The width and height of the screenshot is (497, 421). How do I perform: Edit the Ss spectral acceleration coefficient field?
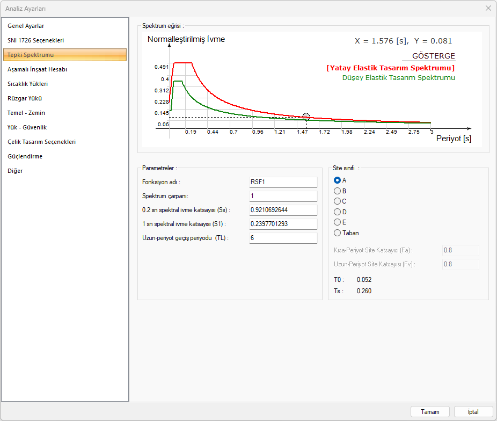[283, 210]
